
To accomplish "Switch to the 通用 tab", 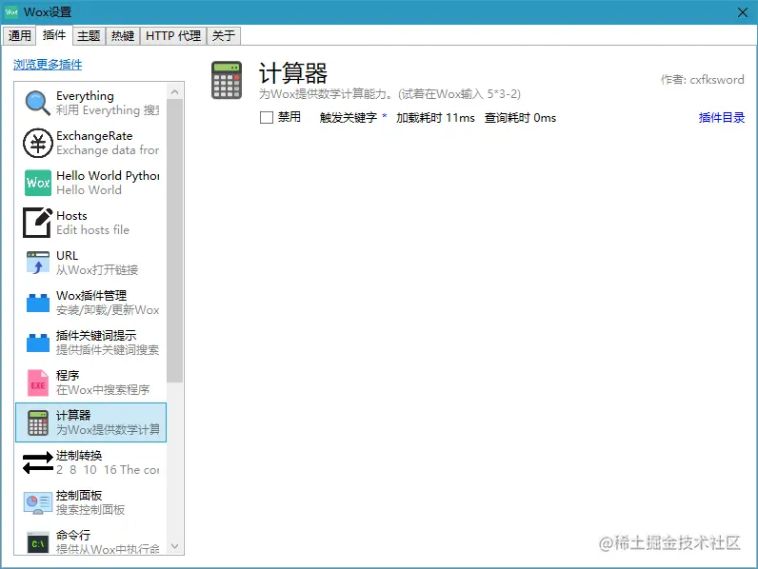I will pos(19,36).
